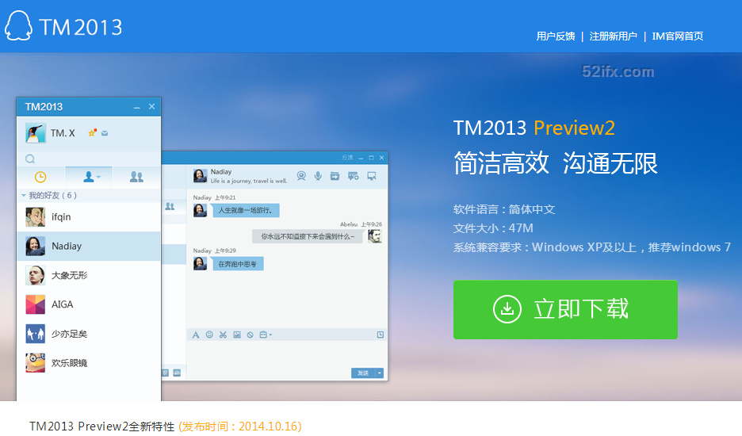
Task: Click the gold star icon beside TM.X
Action: pyautogui.click(x=92, y=133)
